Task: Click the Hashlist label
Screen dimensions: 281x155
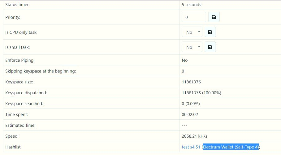Action: click(x=13, y=147)
